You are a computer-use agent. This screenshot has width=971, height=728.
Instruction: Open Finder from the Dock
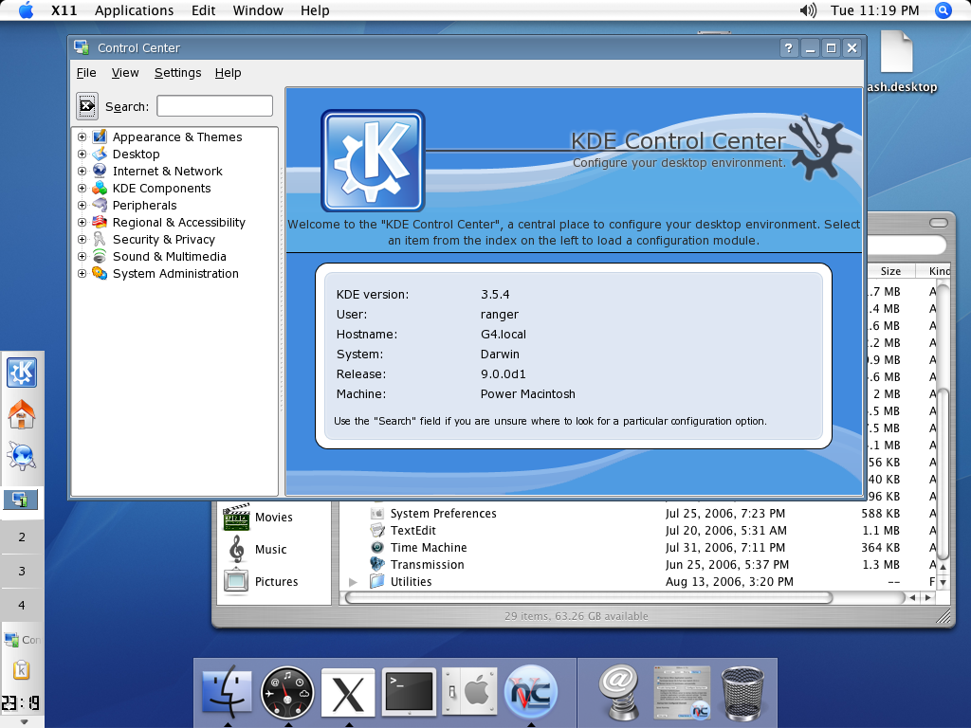228,692
